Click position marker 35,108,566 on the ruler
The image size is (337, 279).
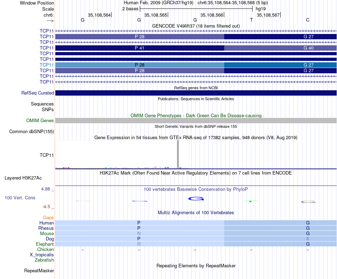pyautogui.click(x=212, y=15)
